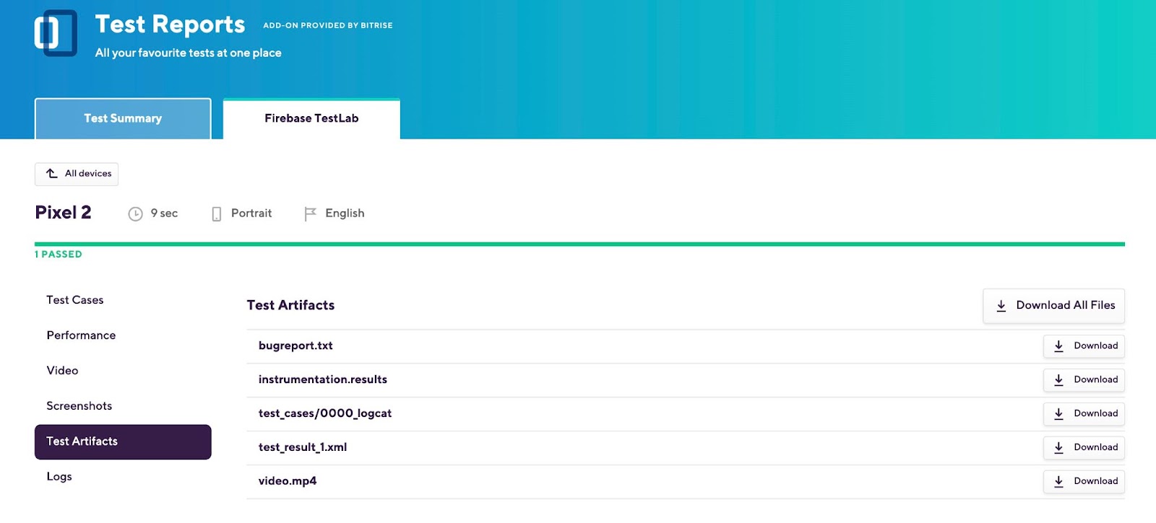Click the Portrait orientation text
1156x523 pixels.
coord(251,214)
